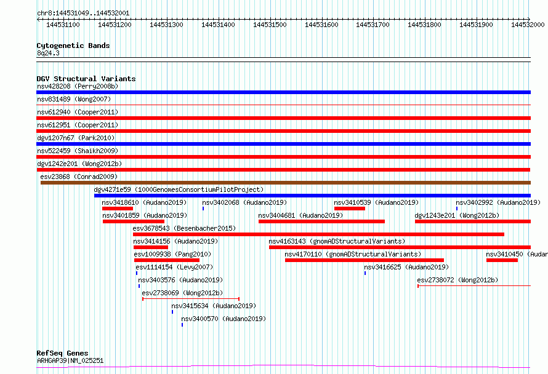This screenshot has width=548, height=374.
Task: Click the DGV Structural Variants track heading
Action: tap(86, 79)
